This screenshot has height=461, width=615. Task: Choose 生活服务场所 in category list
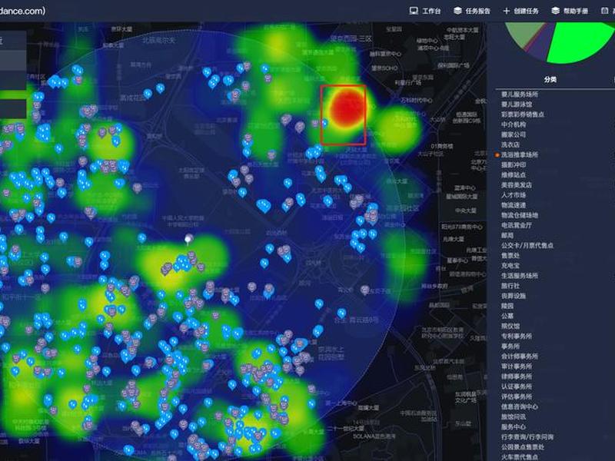click(520, 276)
